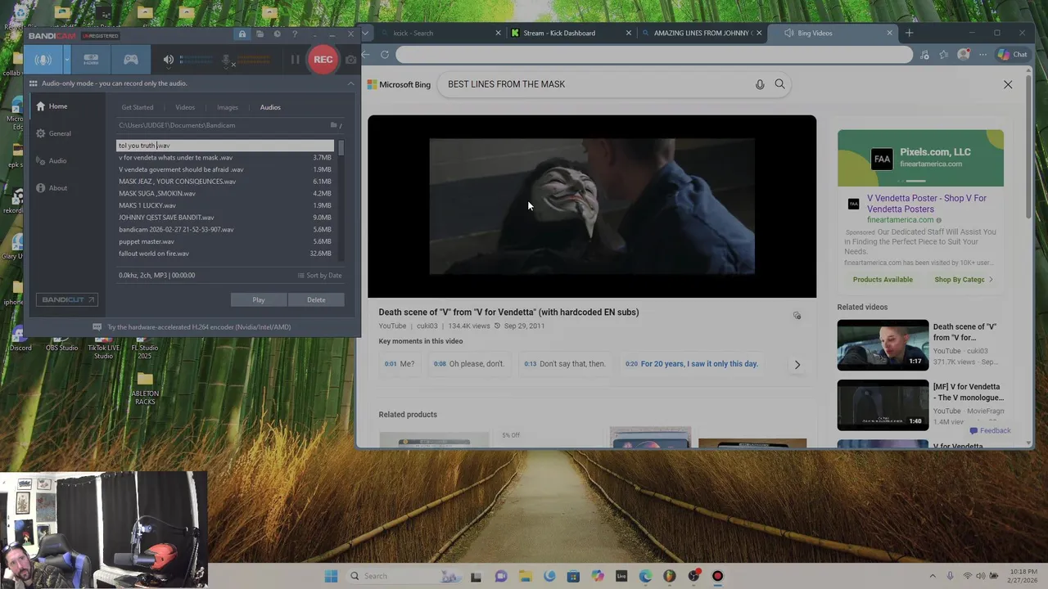Select Bandicam game recording mode gamepad icon
This screenshot has height=589, width=1048.
pos(130,59)
